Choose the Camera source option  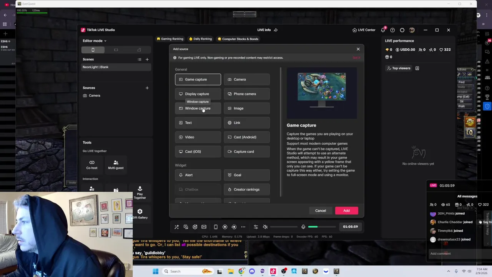[247, 80]
